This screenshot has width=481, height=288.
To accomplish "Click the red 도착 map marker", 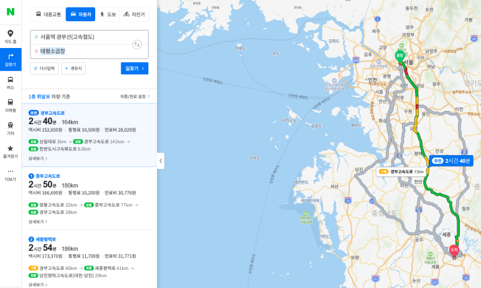I will point(454,251).
